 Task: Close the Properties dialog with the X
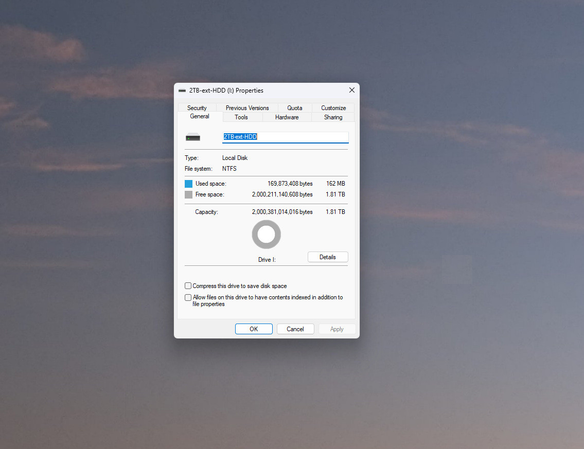[x=351, y=90]
